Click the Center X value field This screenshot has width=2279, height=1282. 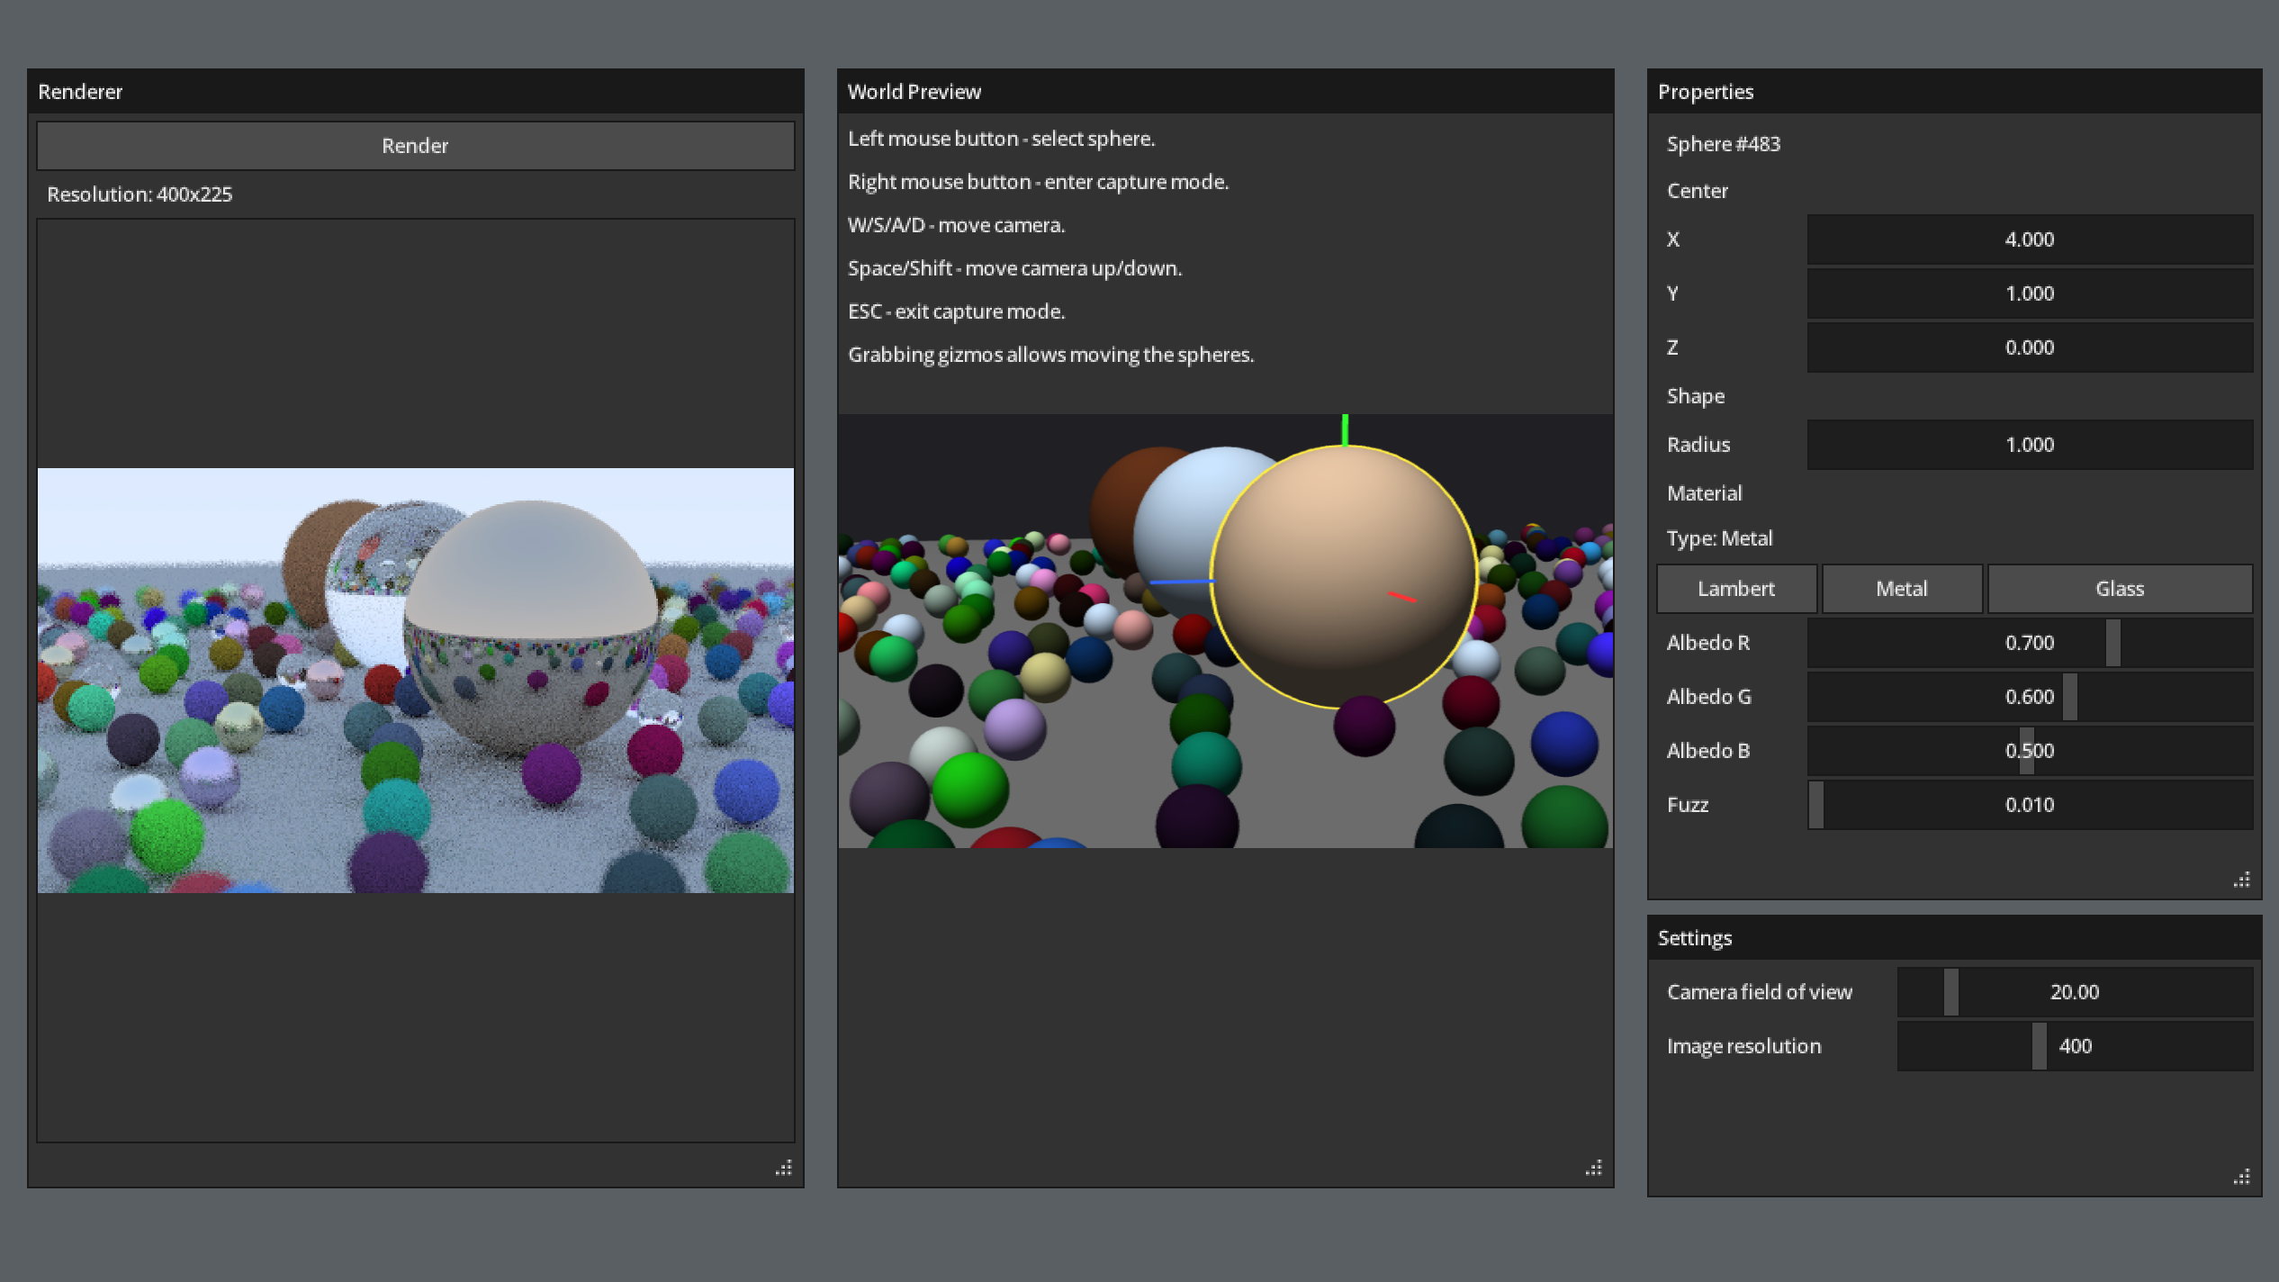(2030, 239)
